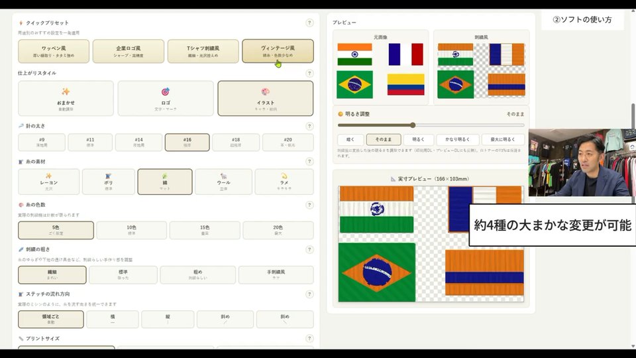Show help for ステッチの流れ方向
636x358 pixels.
coord(309,294)
